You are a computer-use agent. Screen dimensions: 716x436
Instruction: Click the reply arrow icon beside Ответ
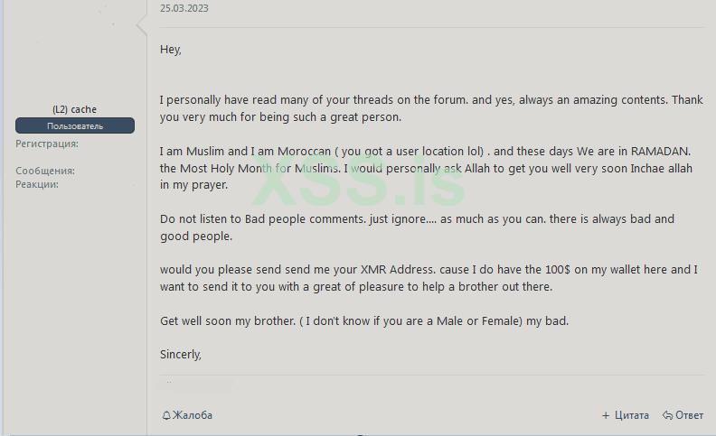(667, 415)
